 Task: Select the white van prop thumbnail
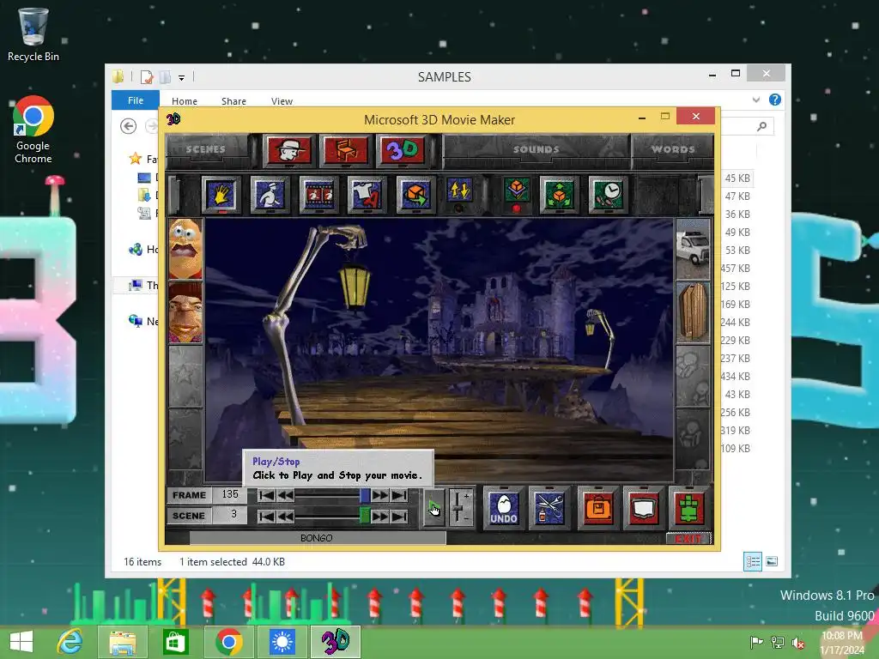pos(693,250)
